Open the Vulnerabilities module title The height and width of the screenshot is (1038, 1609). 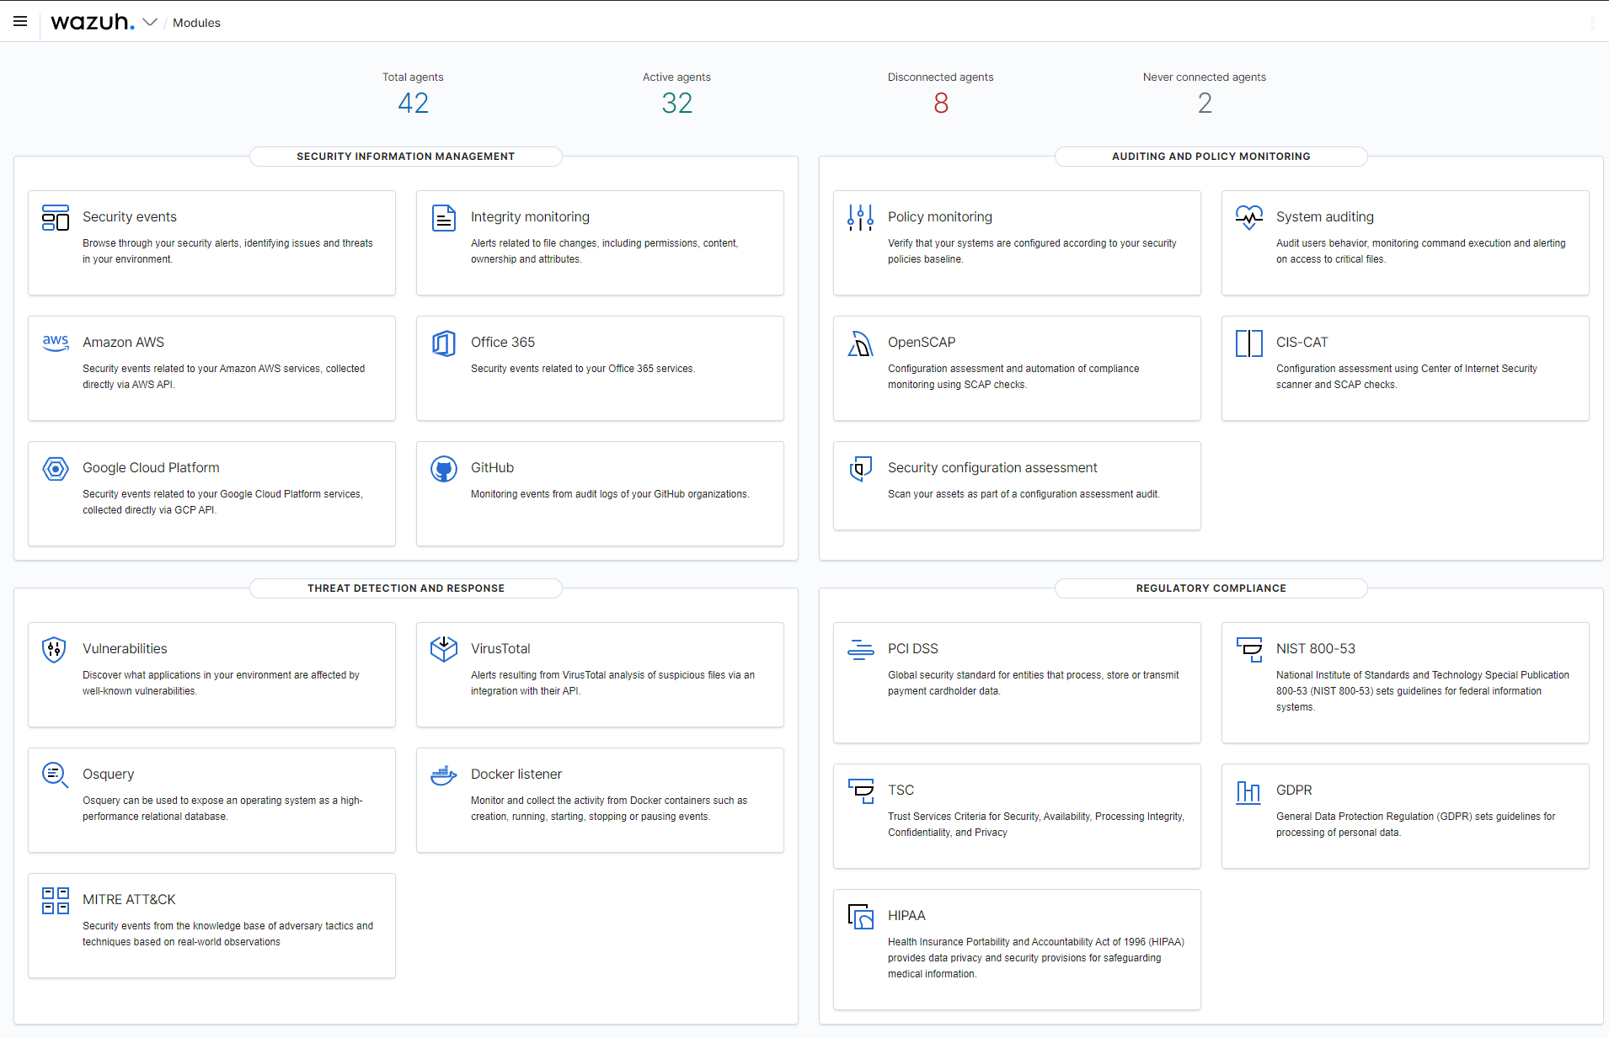(x=125, y=649)
